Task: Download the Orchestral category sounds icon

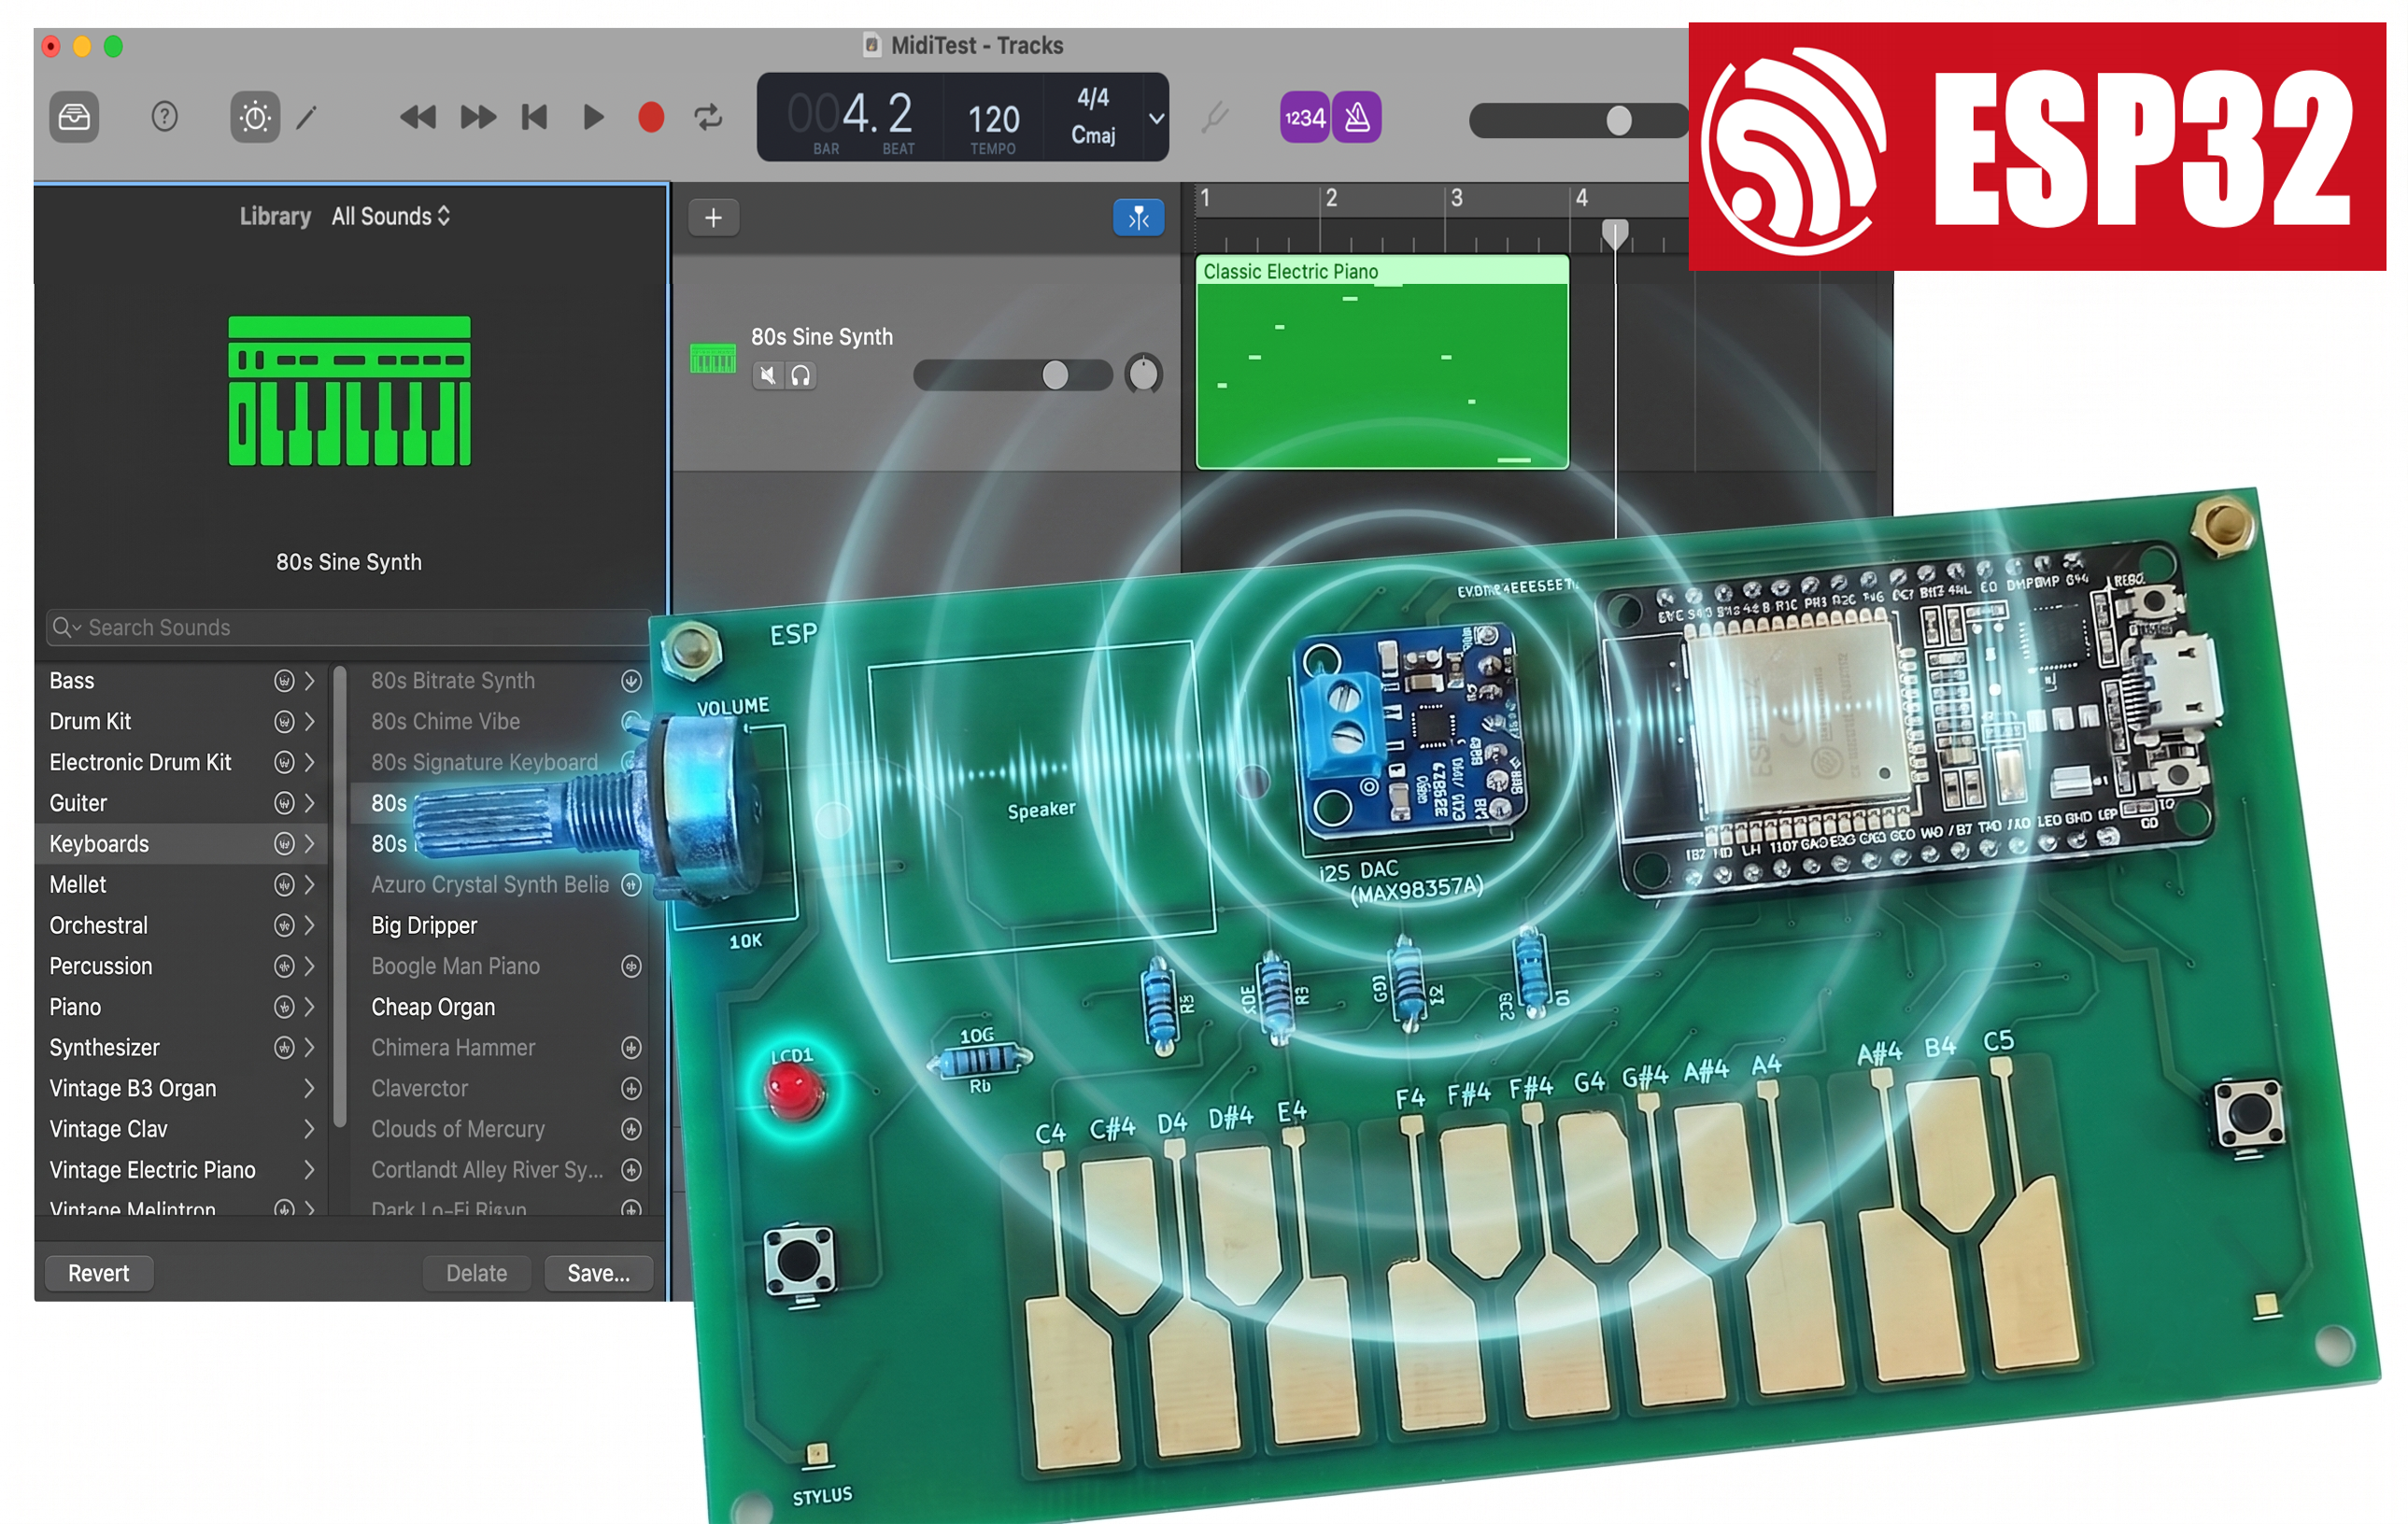Action: click(x=284, y=926)
